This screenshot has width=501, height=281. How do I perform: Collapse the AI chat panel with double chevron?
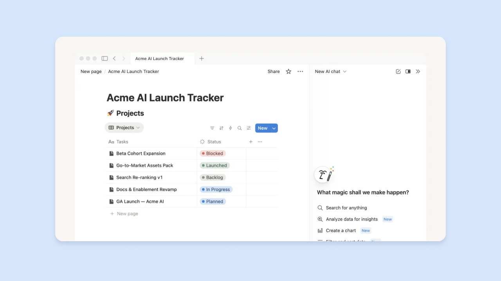pyautogui.click(x=418, y=71)
